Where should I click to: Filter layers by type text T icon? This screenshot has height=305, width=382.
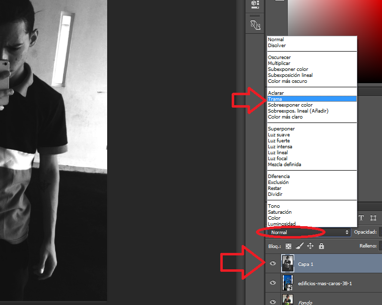click(361, 218)
